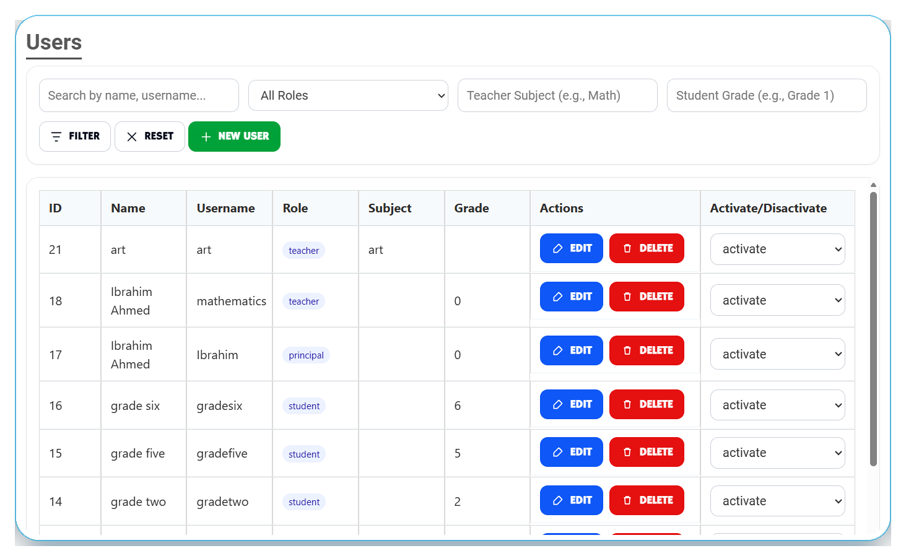Click the plus icon on New User
This screenshot has width=906, height=556.
pyautogui.click(x=206, y=137)
